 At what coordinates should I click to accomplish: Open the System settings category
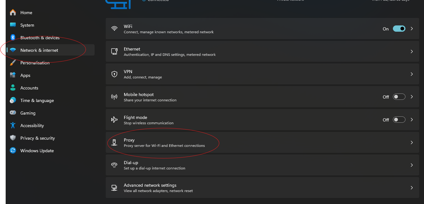point(27,25)
